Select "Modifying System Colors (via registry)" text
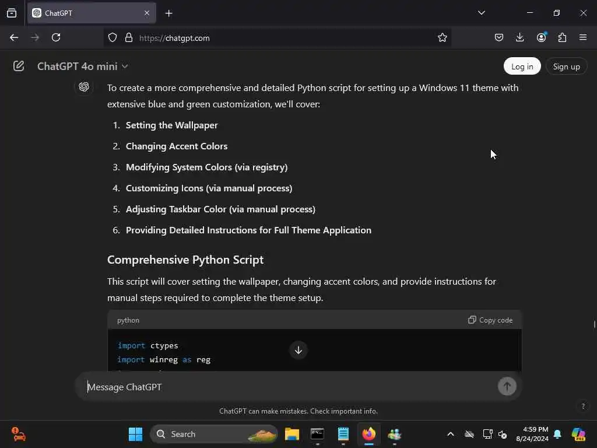This screenshot has width=597, height=448. [207, 167]
